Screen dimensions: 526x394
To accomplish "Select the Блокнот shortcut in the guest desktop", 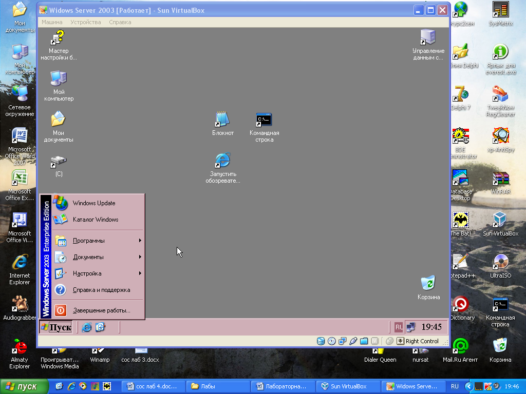I will 223,124.
